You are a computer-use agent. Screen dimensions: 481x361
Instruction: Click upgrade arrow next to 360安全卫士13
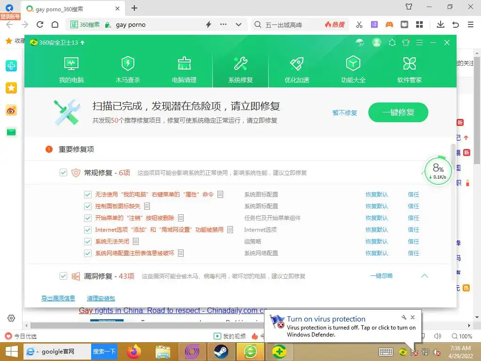pyautogui.click(x=83, y=42)
